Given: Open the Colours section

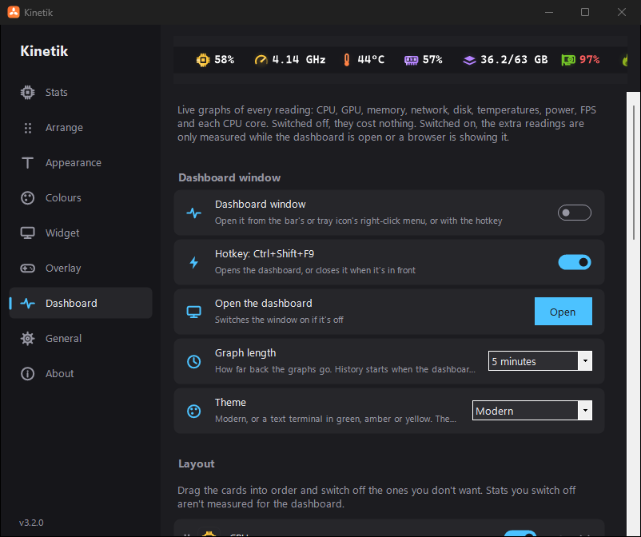Looking at the screenshot, I should 81,198.
